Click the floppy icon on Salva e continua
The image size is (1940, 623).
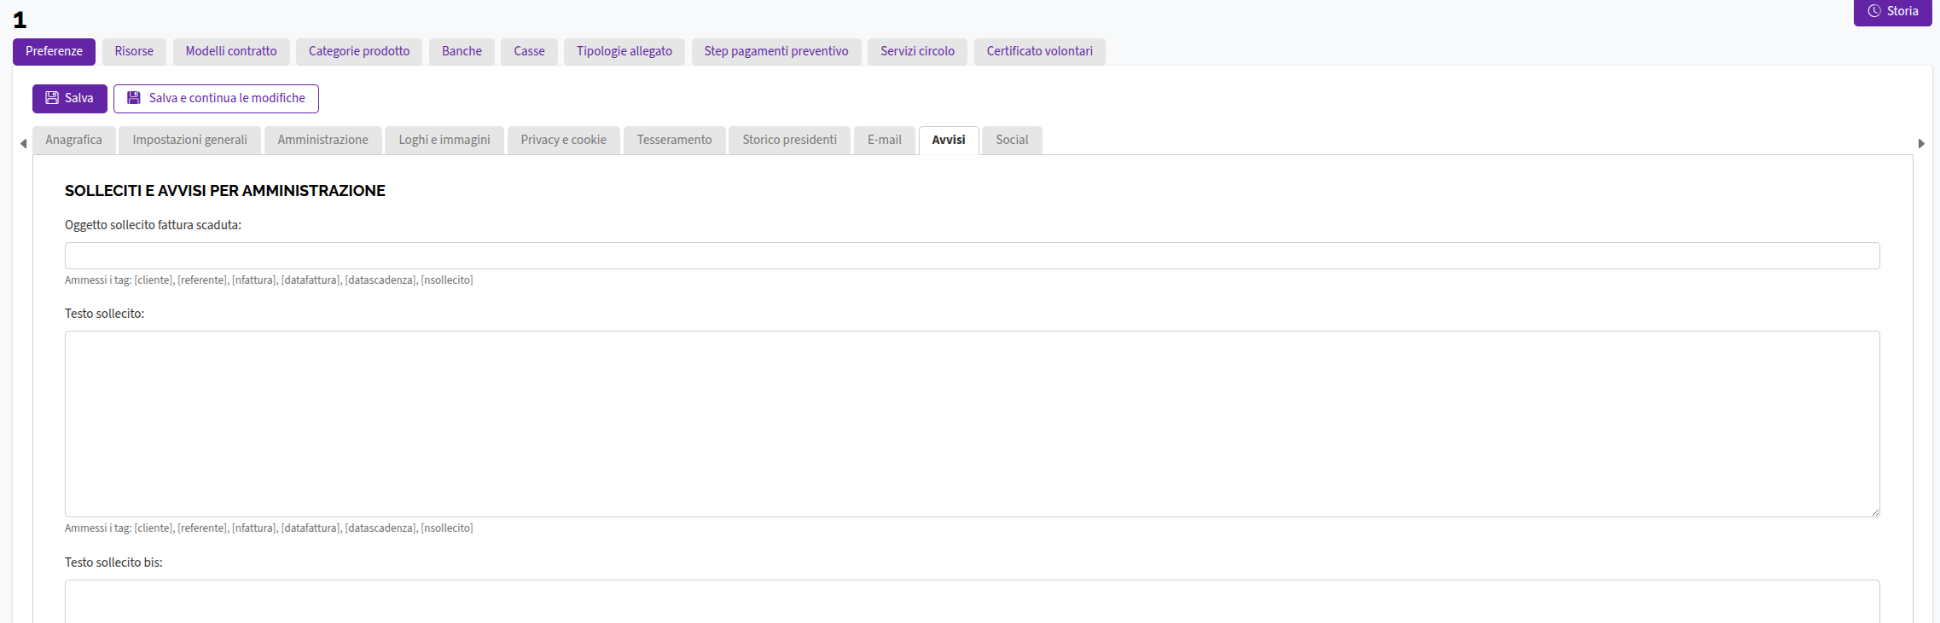tap(134, 98)
